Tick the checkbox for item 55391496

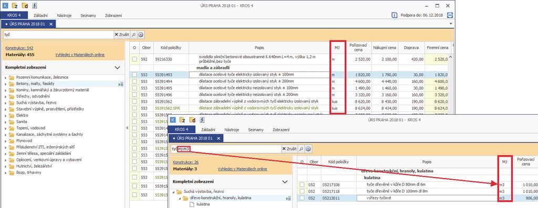coord(134,94)
